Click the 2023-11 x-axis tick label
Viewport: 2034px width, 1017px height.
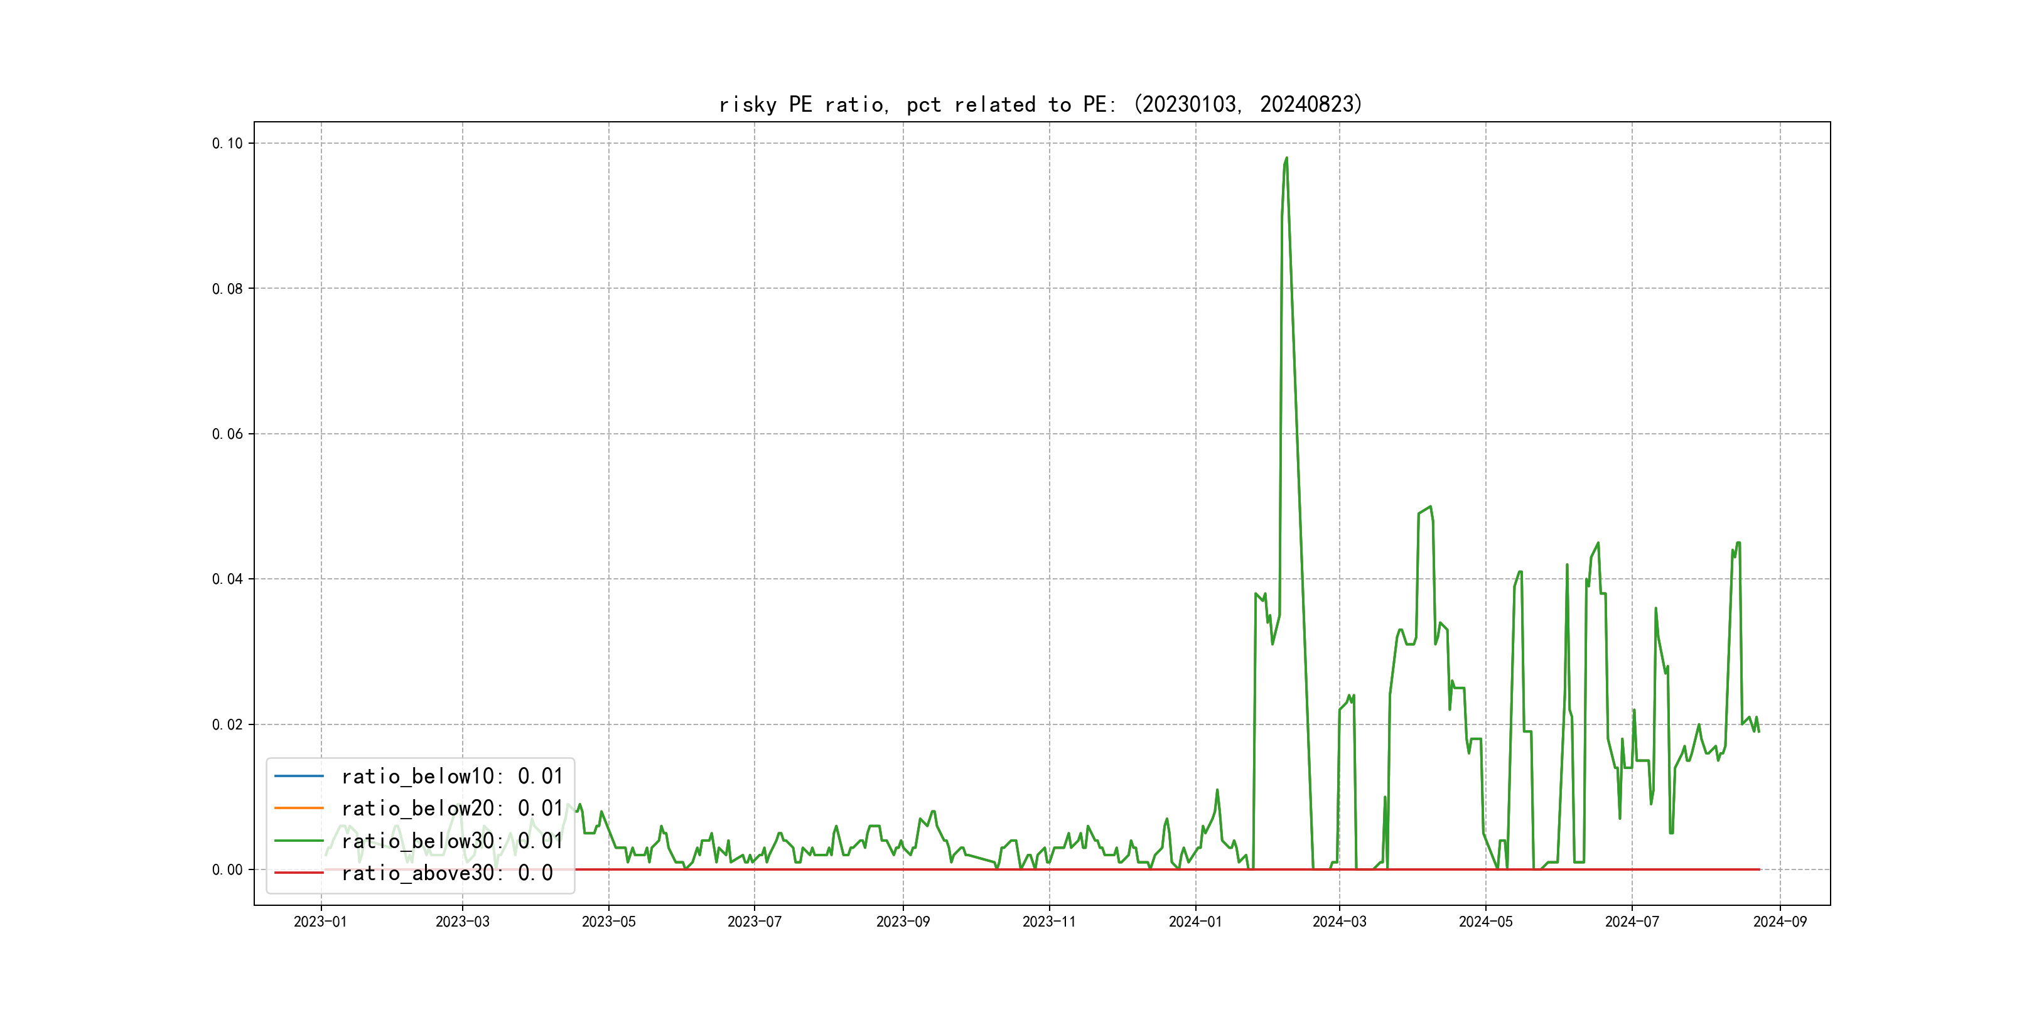click(1048, 922)
